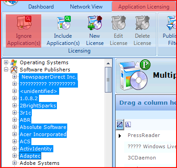Select Adobe Systems publisher
This screenshot has width=177, height=168.
click(39, 163)
